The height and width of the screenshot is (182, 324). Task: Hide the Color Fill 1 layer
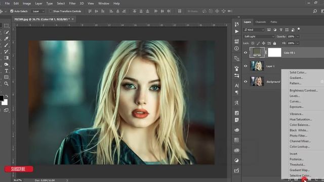point(246,53)
